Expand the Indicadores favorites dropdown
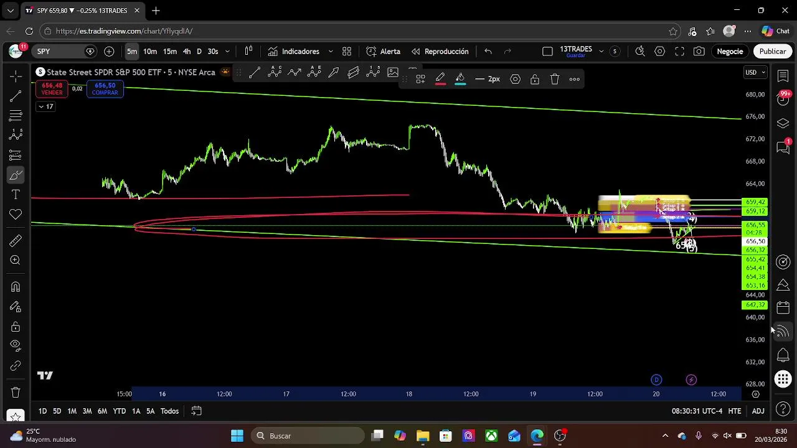Viewport: 797px width, 448px height. [331, 52]
